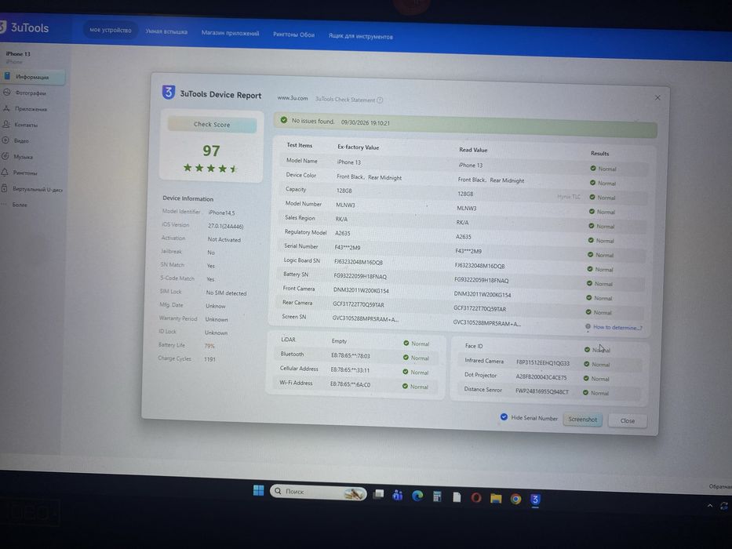Click the taskbar Поиск search box

point(319,492)
